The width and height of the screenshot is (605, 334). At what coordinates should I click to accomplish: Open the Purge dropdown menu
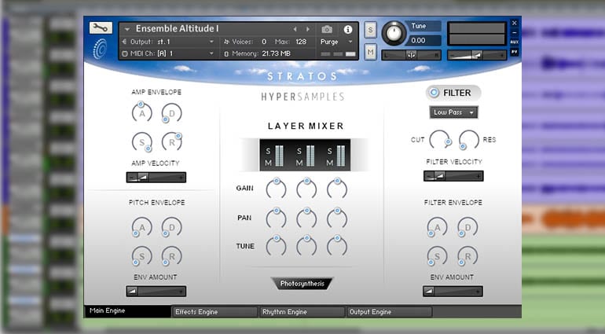pos(336,42)
